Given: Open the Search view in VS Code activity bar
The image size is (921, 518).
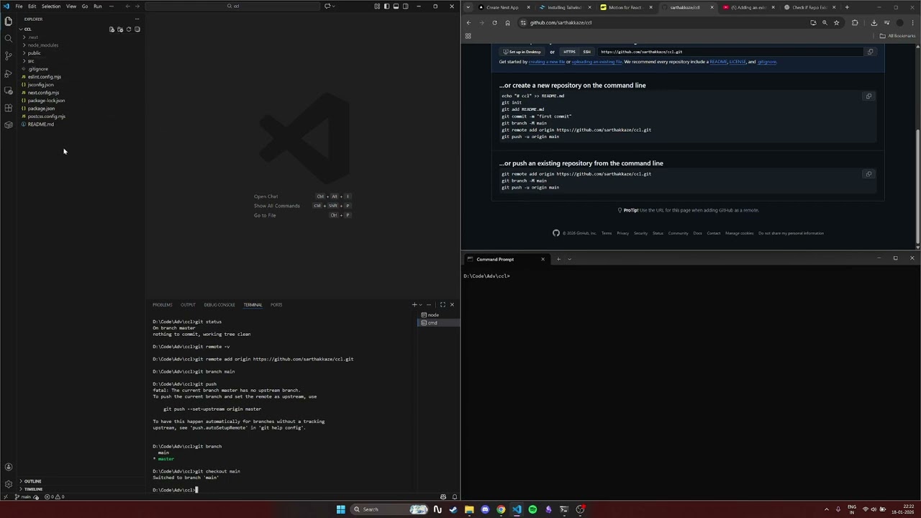Looking at the screenshot, I should (9, 39).
